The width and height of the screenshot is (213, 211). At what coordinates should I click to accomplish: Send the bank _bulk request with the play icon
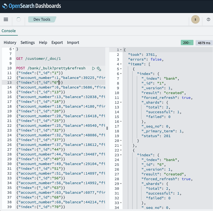(x=93, y=68)
